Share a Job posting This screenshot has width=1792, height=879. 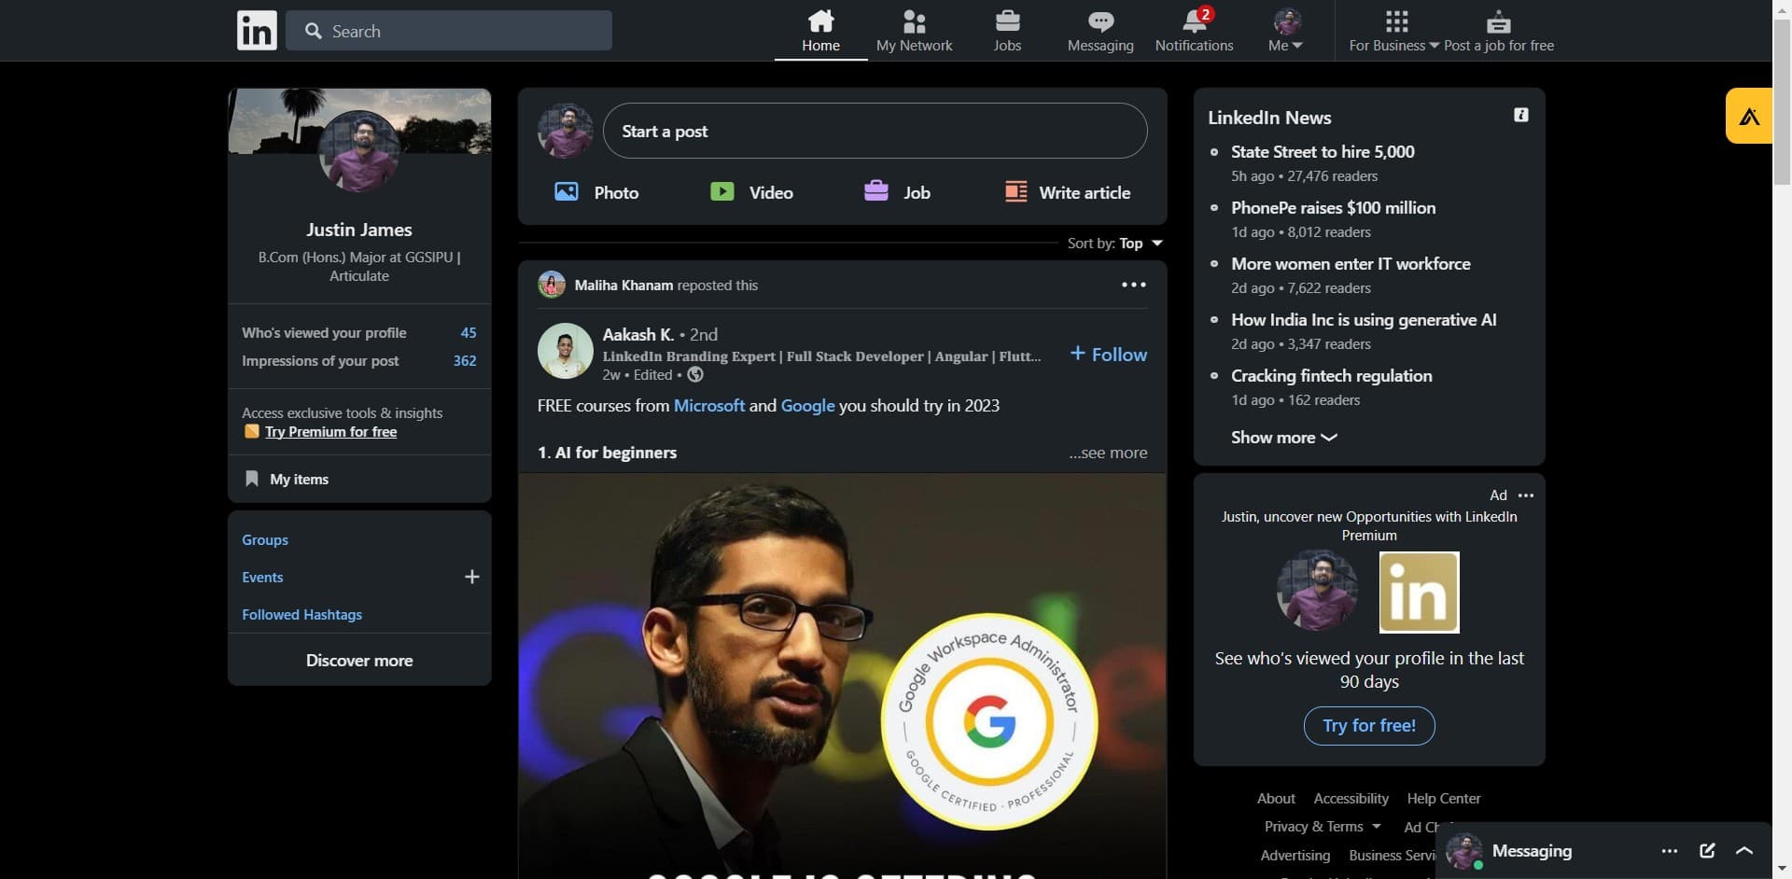tap(897, 192)
